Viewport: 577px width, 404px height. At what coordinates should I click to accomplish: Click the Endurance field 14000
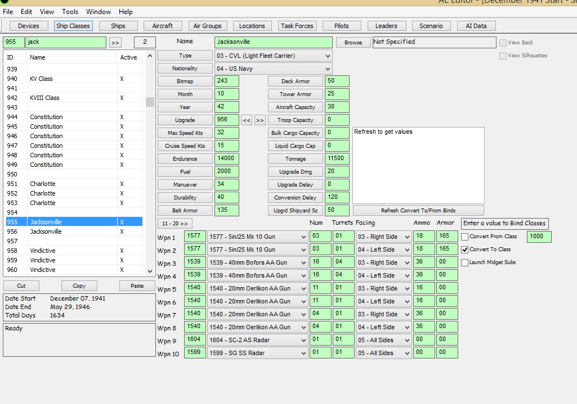(x=227, y=158)
